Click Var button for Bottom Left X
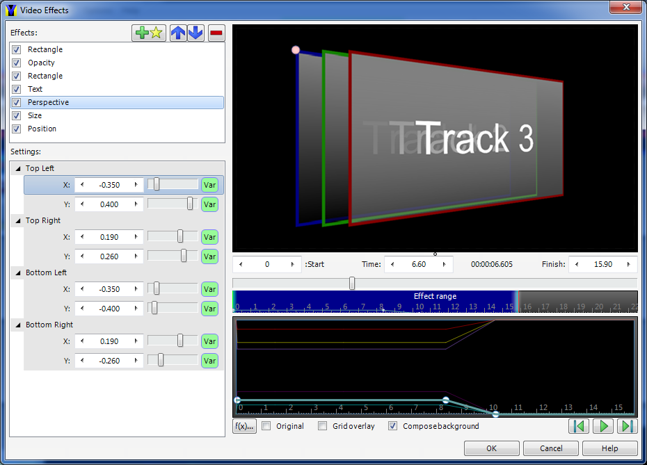Image resolution: width=647 pixels, height=465 pixels. coord(209,289)
